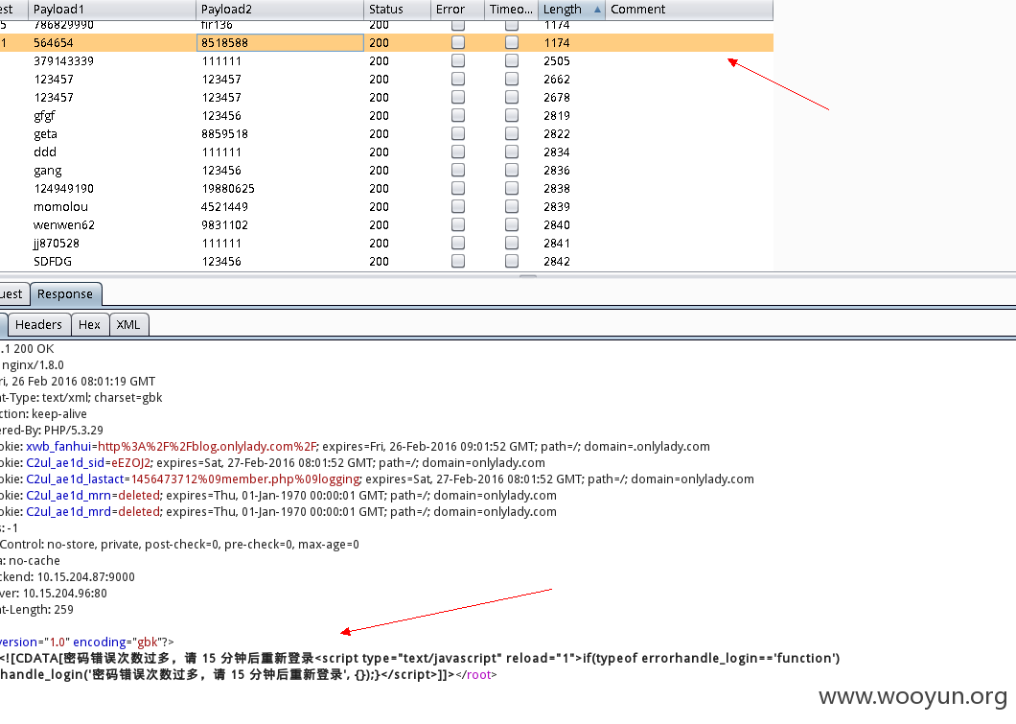Select the row with payload 564654
This screenshot has width=1016, height=724.
point(386,43)
